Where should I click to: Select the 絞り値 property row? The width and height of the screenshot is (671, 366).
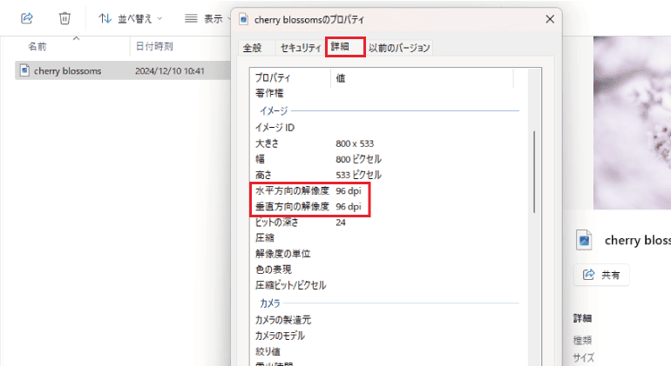tap(268, 351)
